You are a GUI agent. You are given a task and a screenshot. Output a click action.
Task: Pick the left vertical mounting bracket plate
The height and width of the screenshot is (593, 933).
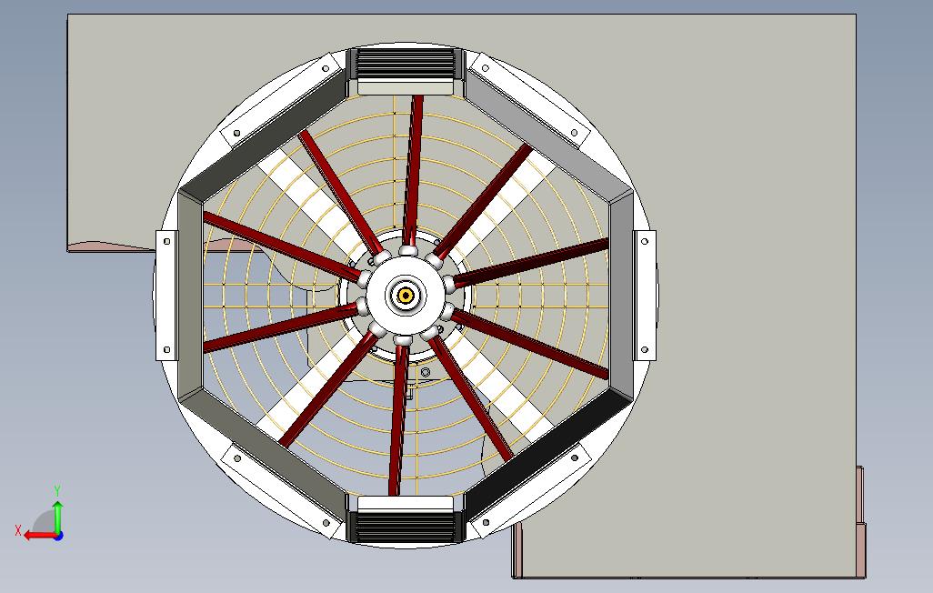click(x=166, y=296)
